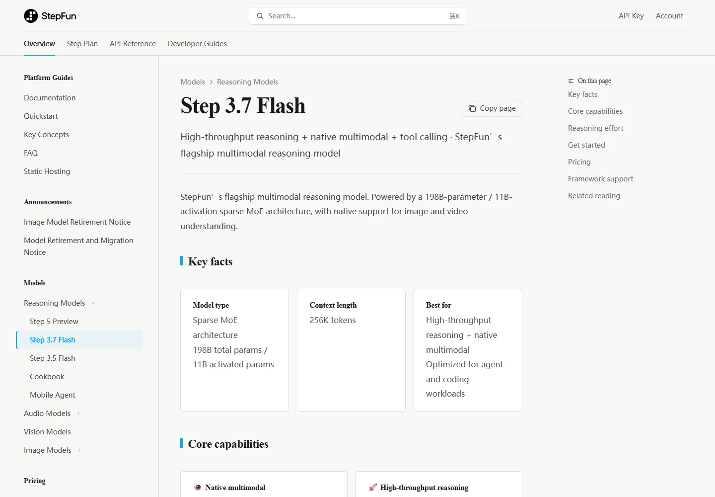Screen dimensions: 715x497
Task: Jump to Related reading section
Action: point(594,196)
